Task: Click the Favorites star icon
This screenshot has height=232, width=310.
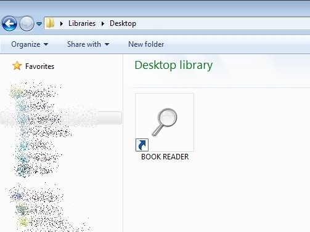Action: point(17,66)
